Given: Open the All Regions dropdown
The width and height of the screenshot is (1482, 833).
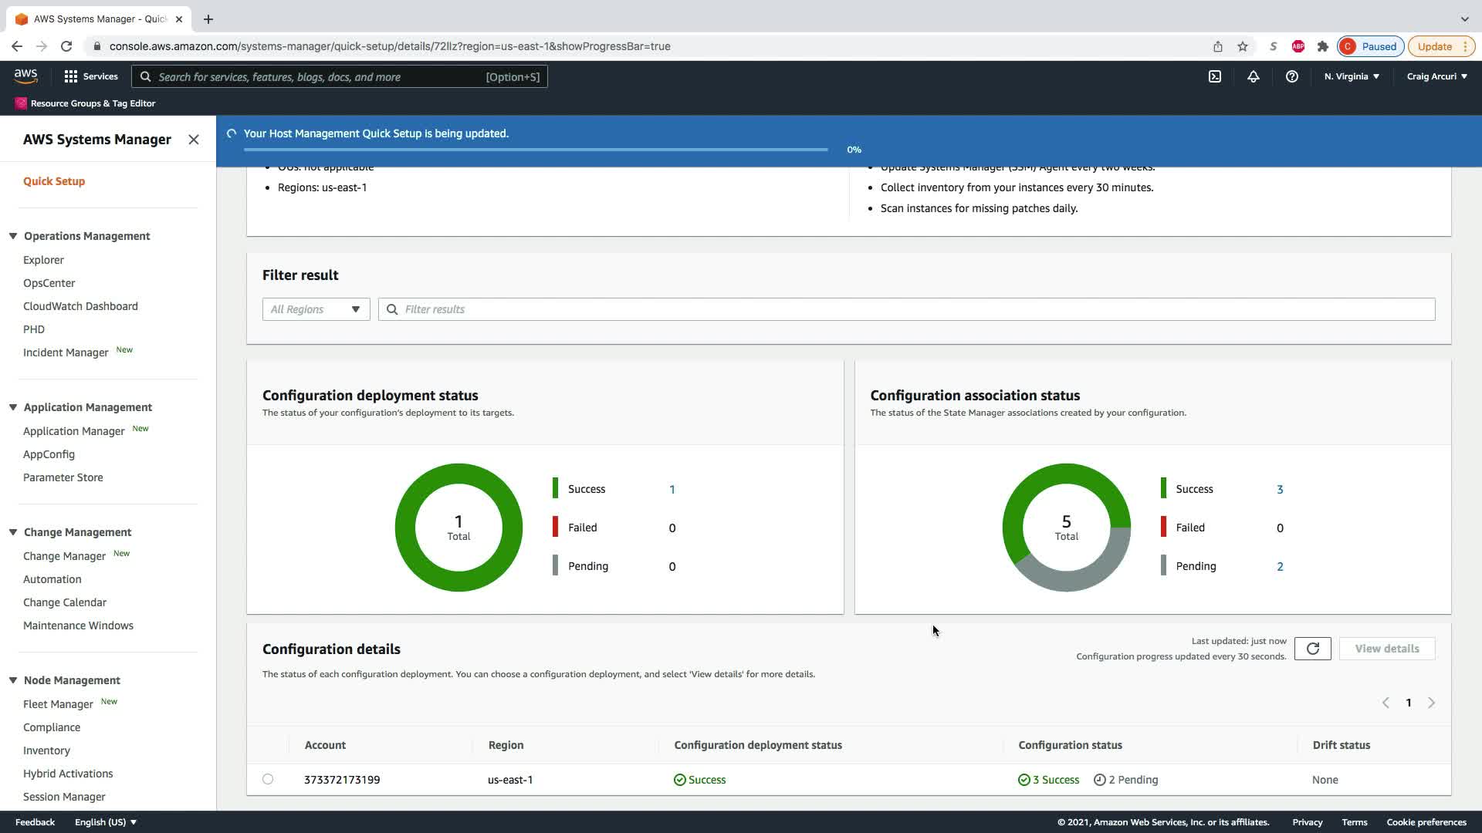Looking at the screenshot, I should click(x=316, y=309).
